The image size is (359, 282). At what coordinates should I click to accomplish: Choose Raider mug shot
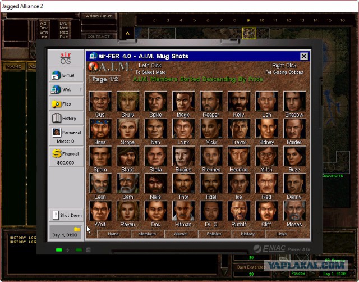(294, 129)
